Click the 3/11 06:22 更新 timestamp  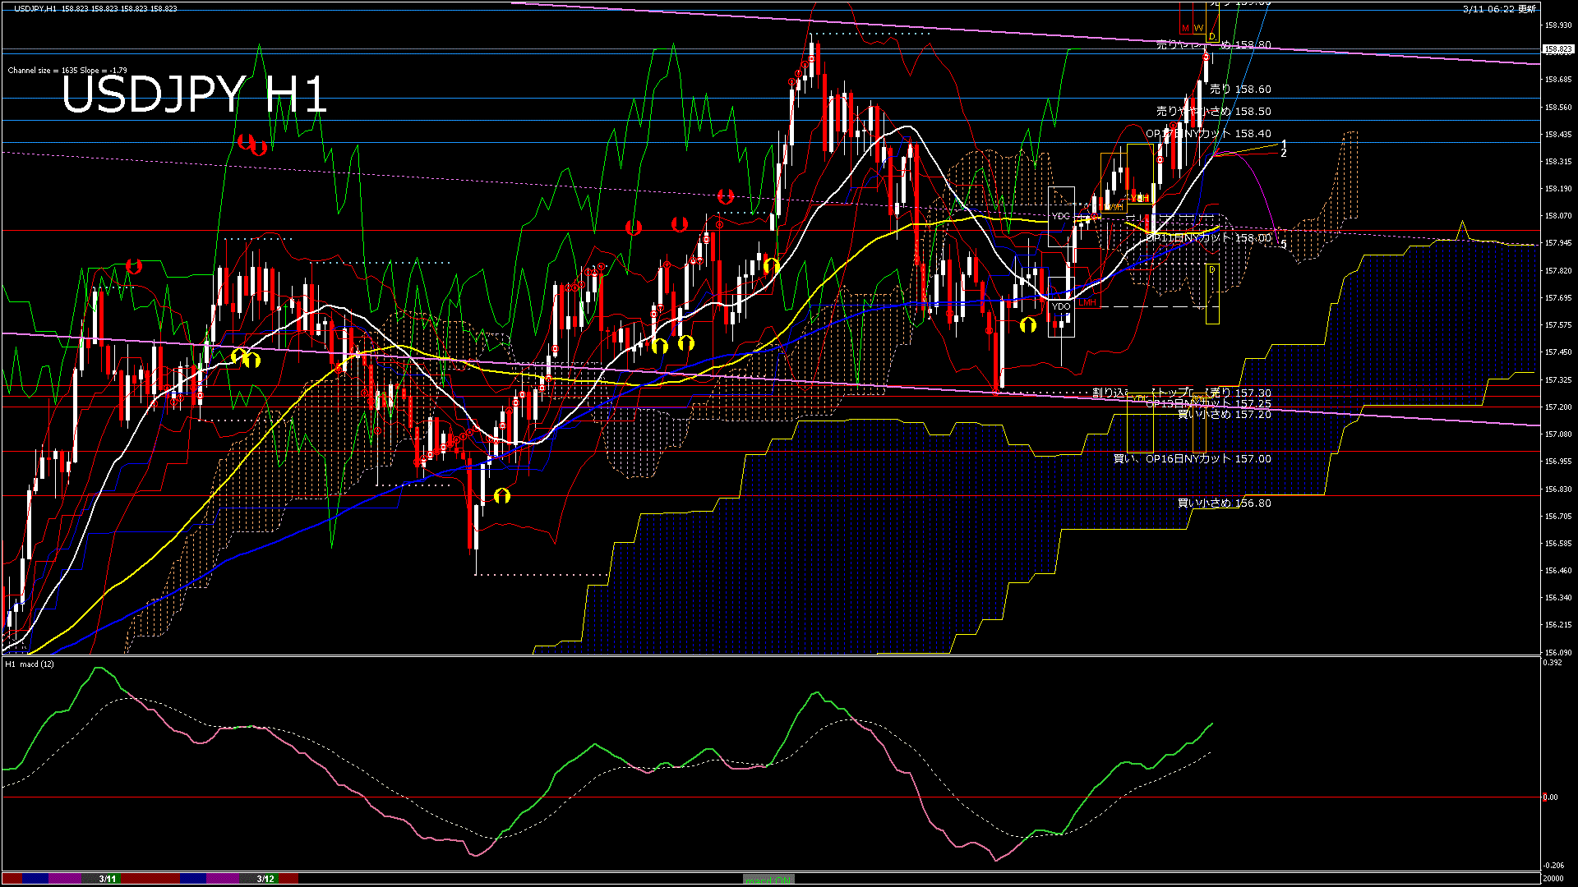point(1499,9)
